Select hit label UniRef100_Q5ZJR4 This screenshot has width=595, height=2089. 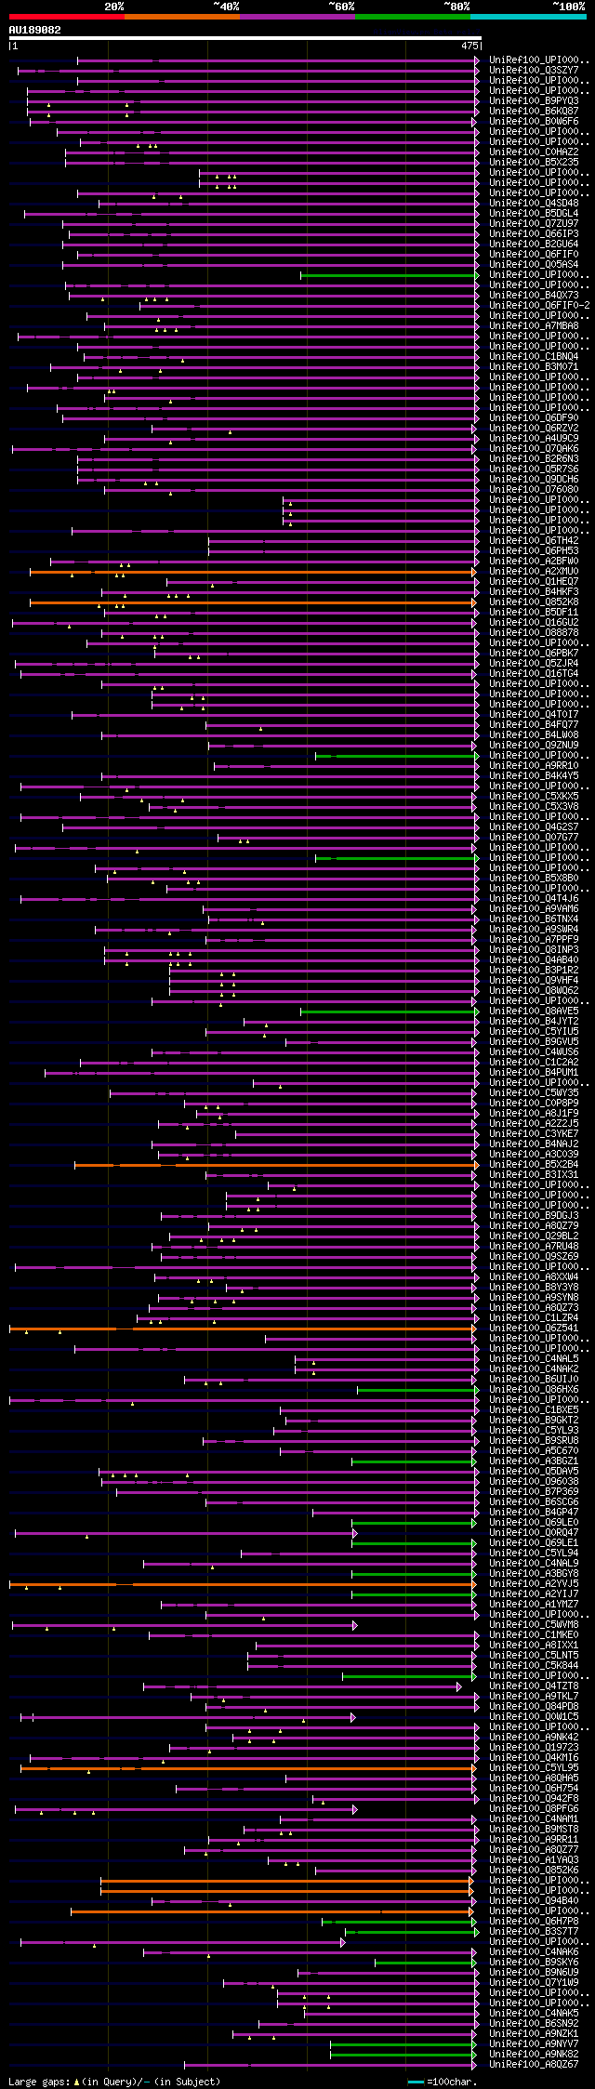click(534, 663)
